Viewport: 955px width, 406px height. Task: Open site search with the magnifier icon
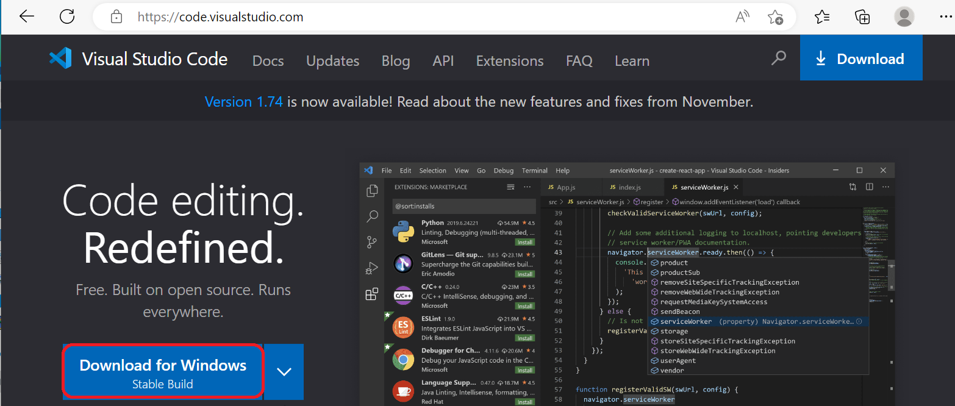pos(779,59)
